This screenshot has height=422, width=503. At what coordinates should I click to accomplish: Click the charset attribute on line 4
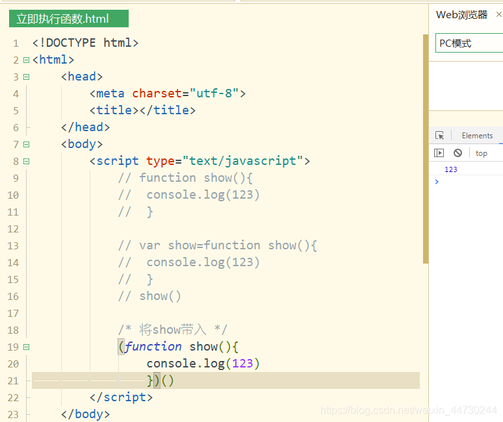[157, 93]
